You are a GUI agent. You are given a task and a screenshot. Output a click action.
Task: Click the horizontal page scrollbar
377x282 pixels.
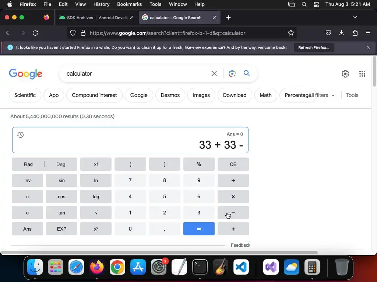point(159,253)
